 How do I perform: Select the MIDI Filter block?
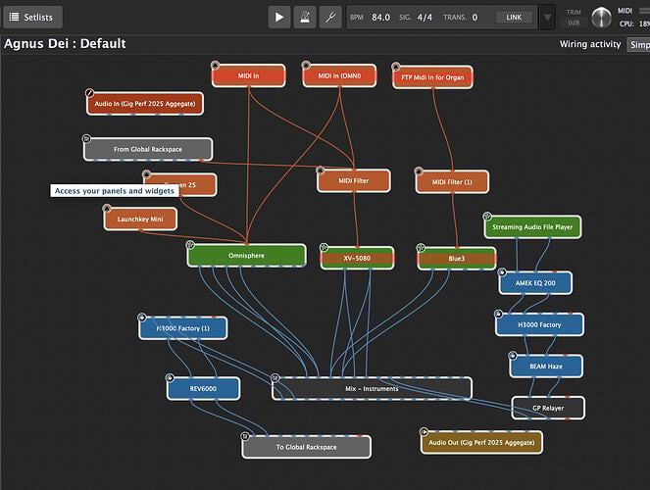click(354, 181)
